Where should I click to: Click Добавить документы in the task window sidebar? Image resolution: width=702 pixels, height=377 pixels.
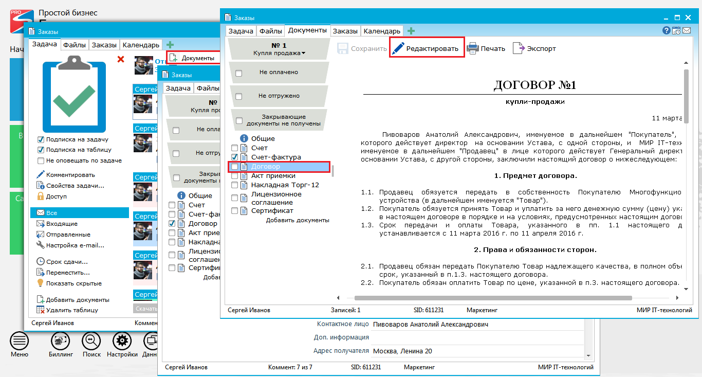coord(73,300)
